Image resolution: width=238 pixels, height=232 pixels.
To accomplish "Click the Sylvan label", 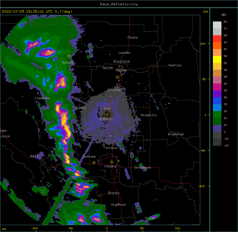I will pyautogui.click(x=108, y=68).
